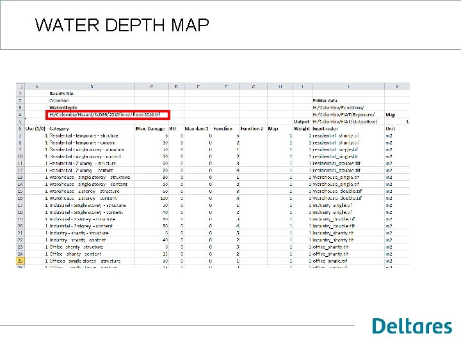Select column header B
The width and height of the screenshot is (461, 345).
coord(92,86)
